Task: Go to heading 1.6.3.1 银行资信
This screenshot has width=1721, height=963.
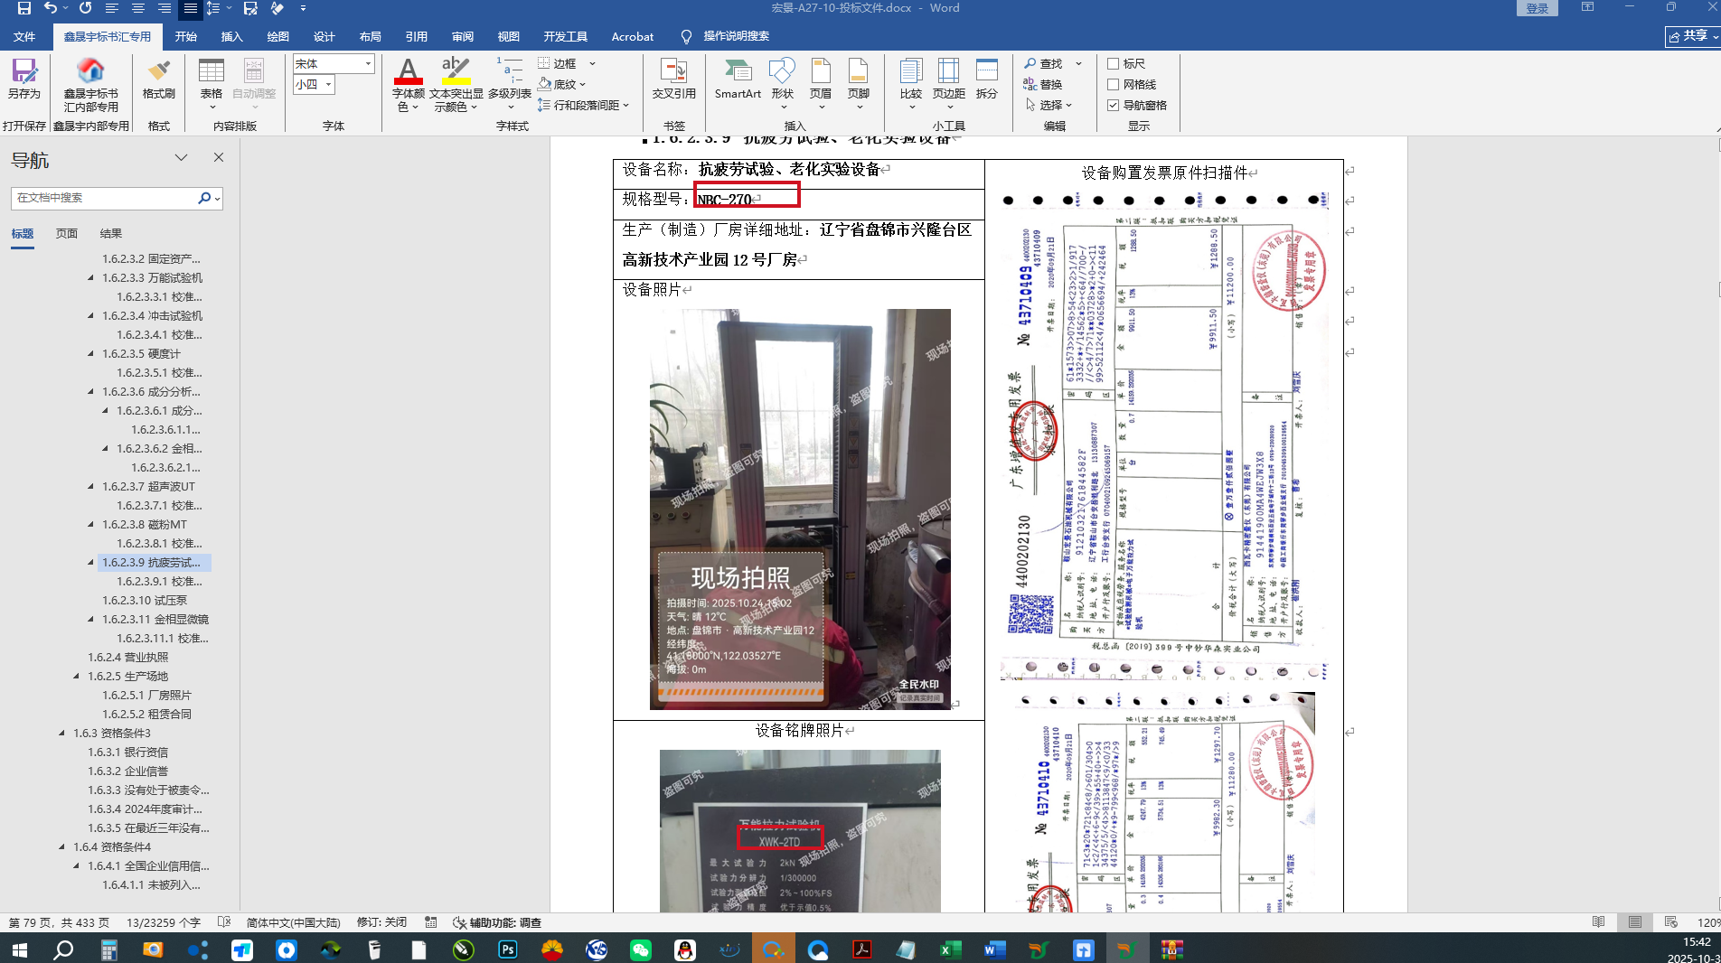Action: [x=128, y=752]
